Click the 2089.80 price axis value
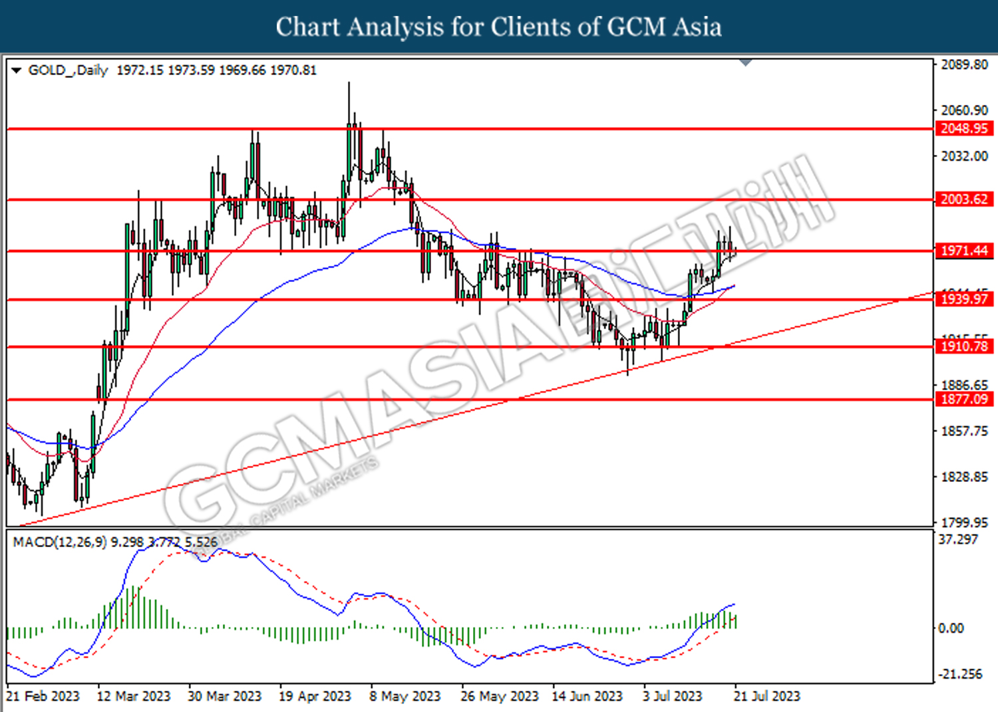The height and width of the screenshot is (712, 998). pyautogui.click(x=964, y=64)
